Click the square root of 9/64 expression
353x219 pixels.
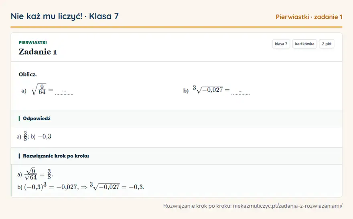(39, 89)
